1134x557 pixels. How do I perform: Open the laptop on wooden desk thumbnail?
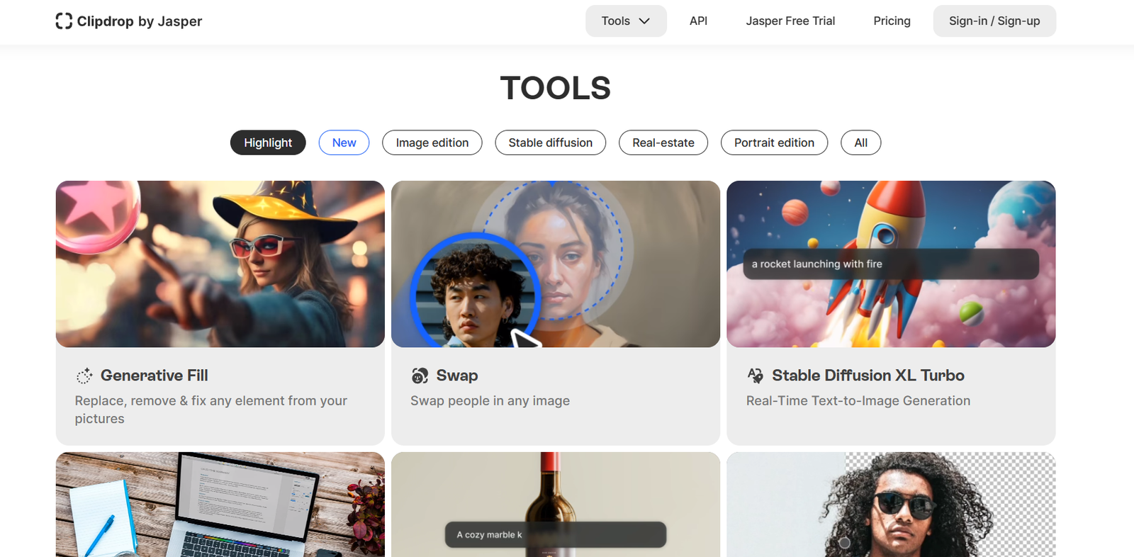[x=220, y=505]
